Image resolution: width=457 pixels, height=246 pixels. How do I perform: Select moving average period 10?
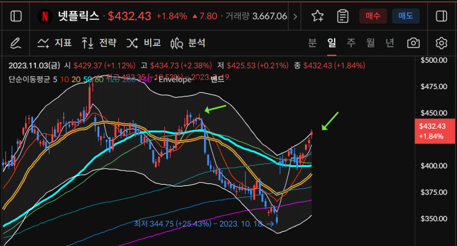pyautogui.click(x=64, y=80)
